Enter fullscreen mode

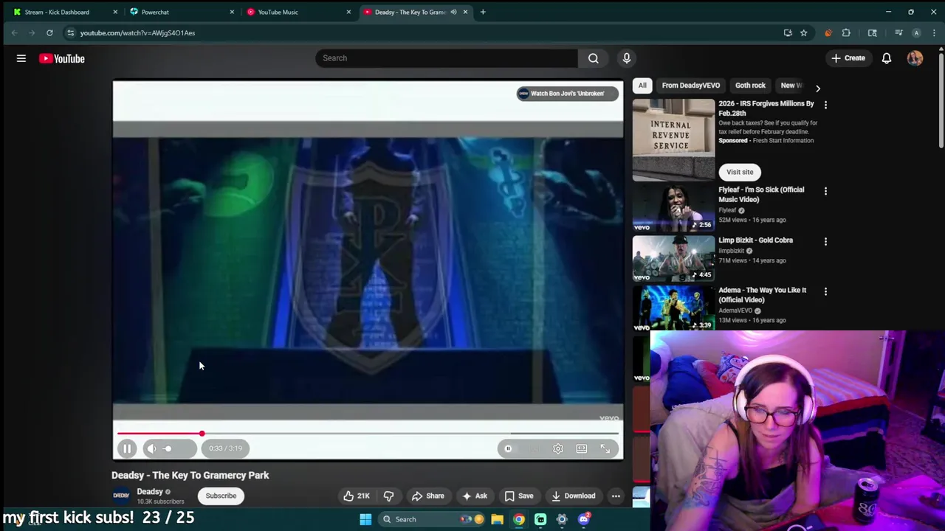coord(605,448)
